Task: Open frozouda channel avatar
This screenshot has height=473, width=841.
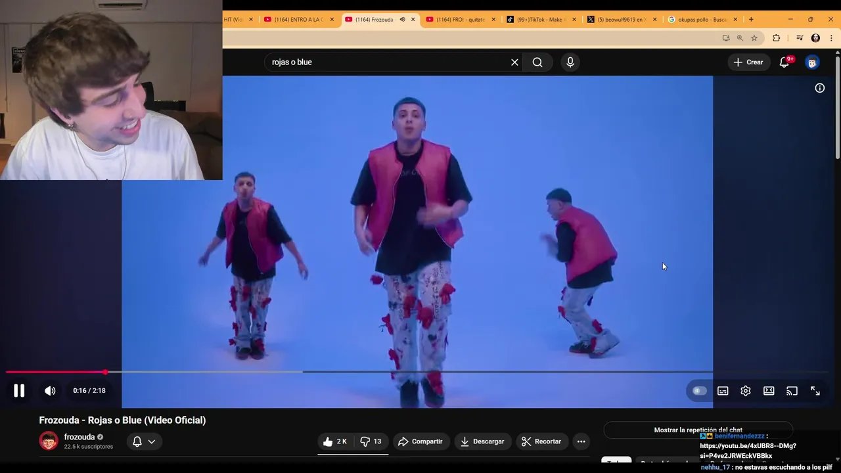Action: coord(49,441)
